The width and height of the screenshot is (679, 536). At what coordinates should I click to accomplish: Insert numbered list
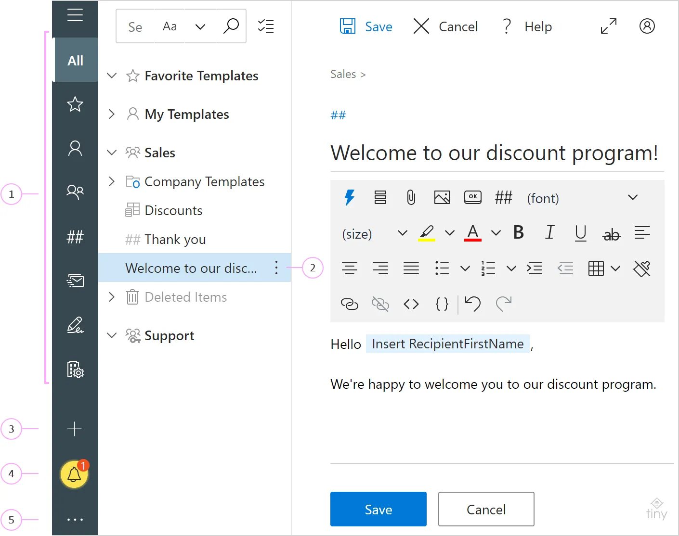[x=488, y=268]
